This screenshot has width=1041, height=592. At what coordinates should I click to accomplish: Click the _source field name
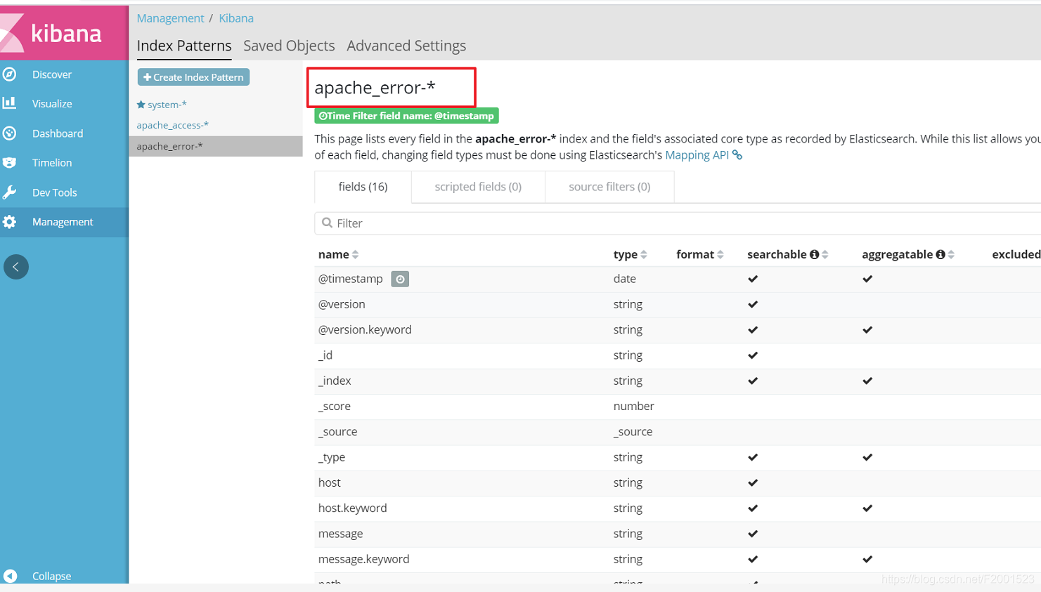[x=337, y=432]
